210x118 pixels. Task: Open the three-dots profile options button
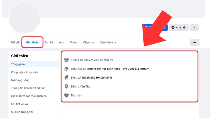195,42
